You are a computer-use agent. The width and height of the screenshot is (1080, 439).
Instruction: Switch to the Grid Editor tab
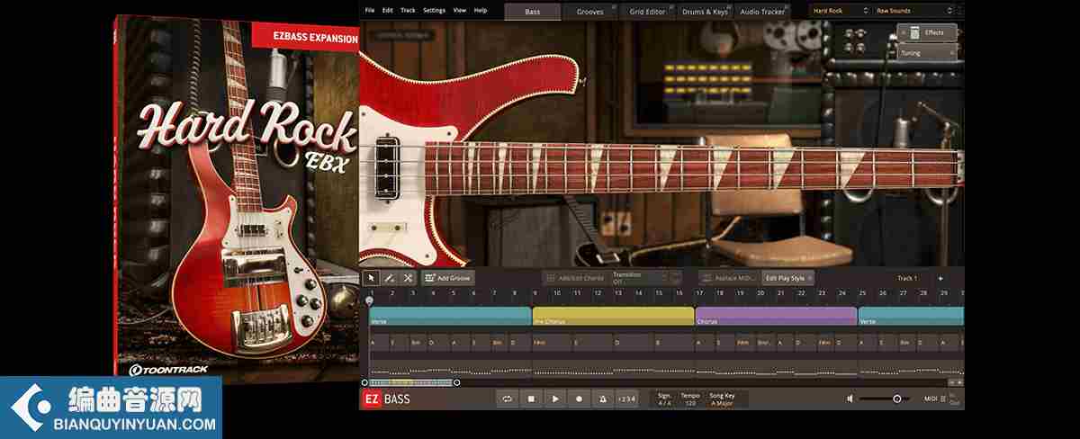pos(648,12)
